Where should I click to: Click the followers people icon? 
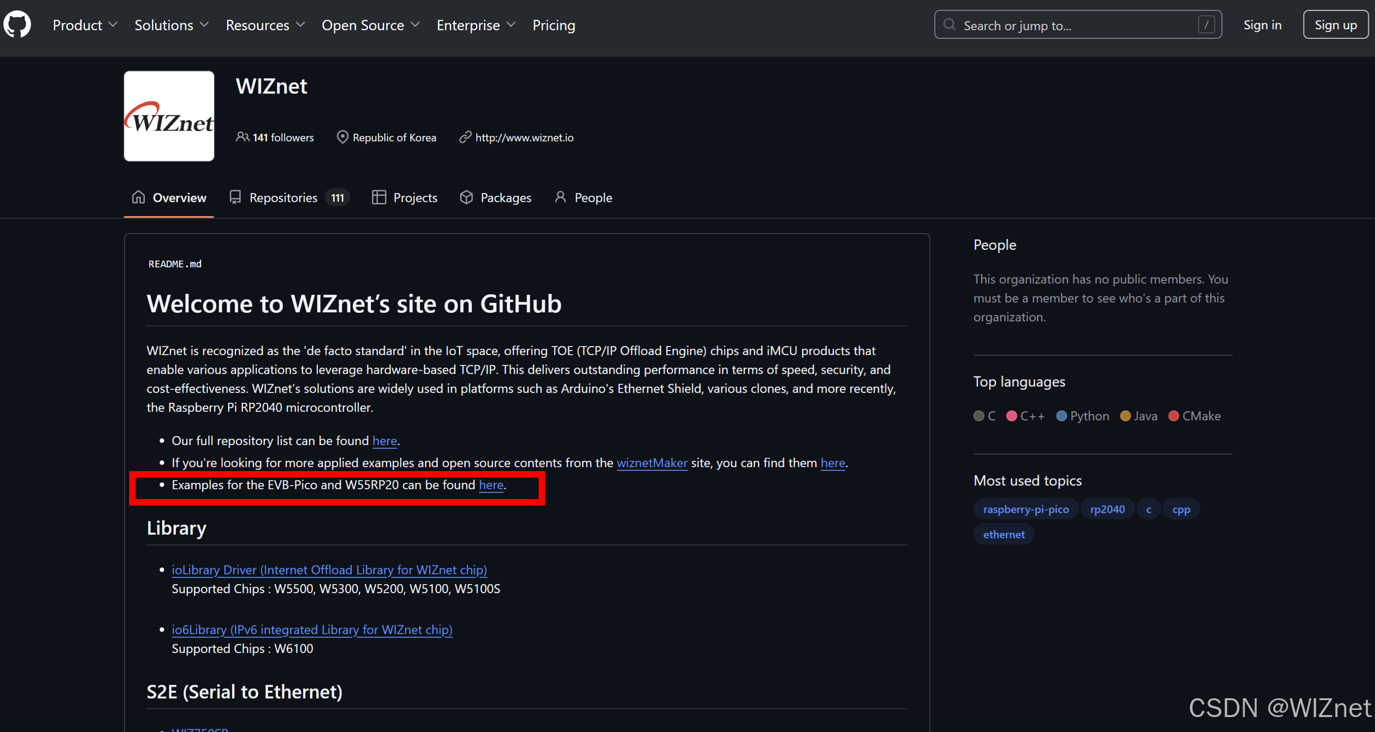tap(242, 137)
